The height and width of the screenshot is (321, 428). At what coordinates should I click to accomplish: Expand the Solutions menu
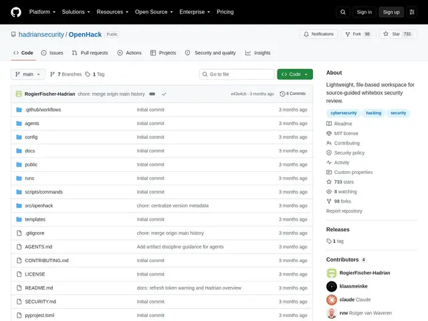76,12
